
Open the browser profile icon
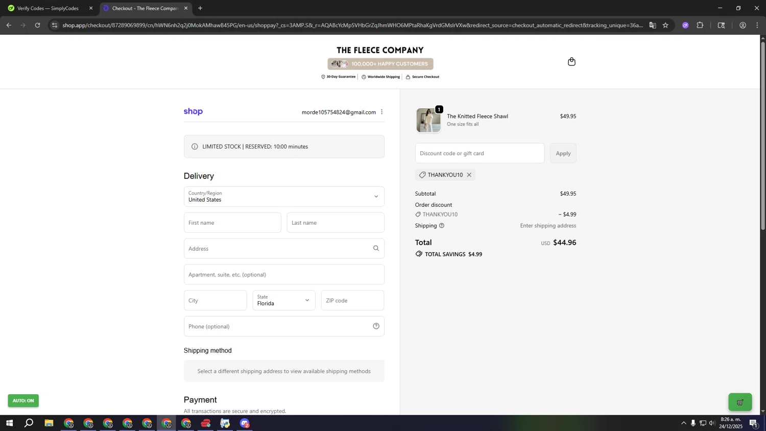click(x=743, y=25)
